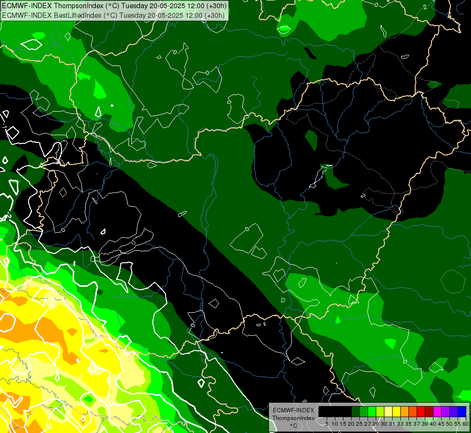
Task: Pick the indigo 50–55 legend swatch
Action: click(454, 411)
